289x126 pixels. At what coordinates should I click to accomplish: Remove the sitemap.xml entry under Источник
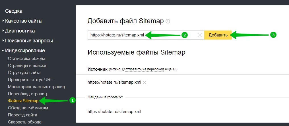point(144,82)
